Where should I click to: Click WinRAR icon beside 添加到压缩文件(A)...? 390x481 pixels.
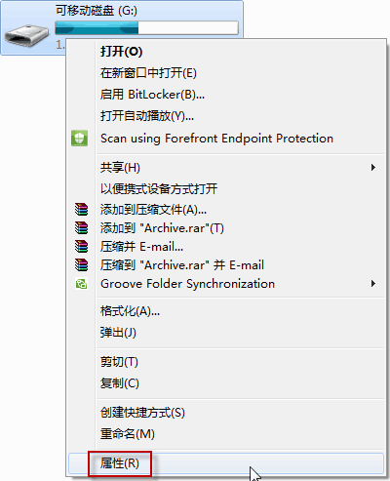pos(81,210)
